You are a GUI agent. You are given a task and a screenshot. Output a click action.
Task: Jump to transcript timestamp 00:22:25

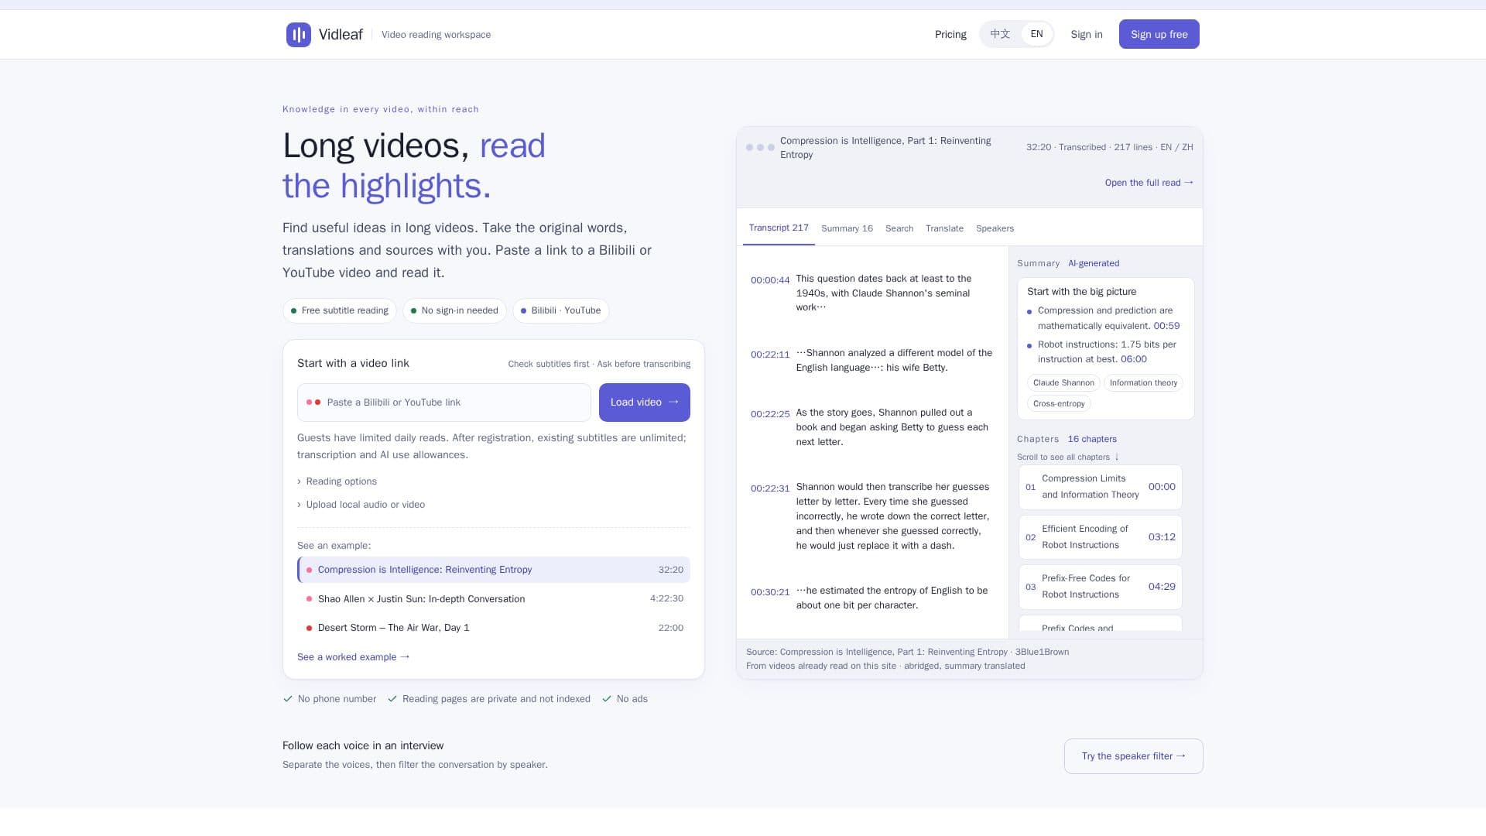[770, 414]
